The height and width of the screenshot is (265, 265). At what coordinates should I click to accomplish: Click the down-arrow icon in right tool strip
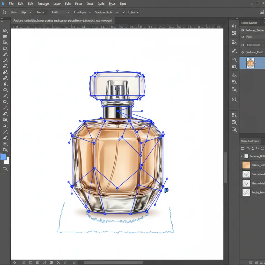click(234, 75)
